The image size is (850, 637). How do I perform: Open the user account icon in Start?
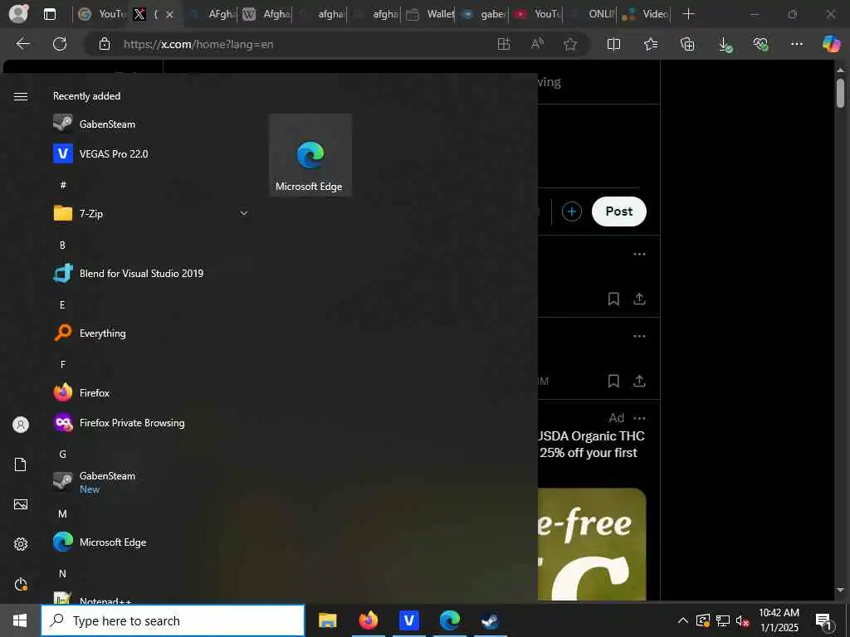[x=21, y=424]
